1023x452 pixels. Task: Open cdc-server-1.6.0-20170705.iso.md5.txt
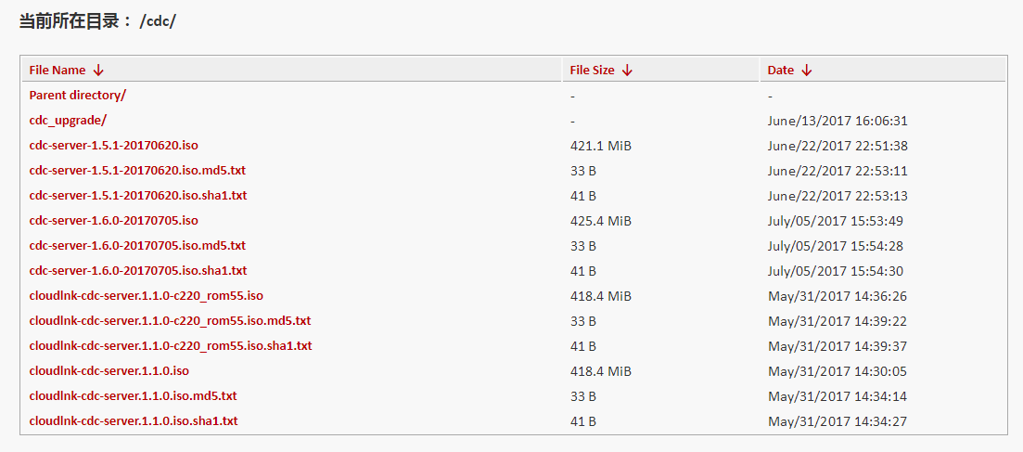137,246
